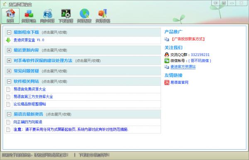249x160 pixels.
Task: Open the 广告投放联系方式 link
Action: click(188, 39)
